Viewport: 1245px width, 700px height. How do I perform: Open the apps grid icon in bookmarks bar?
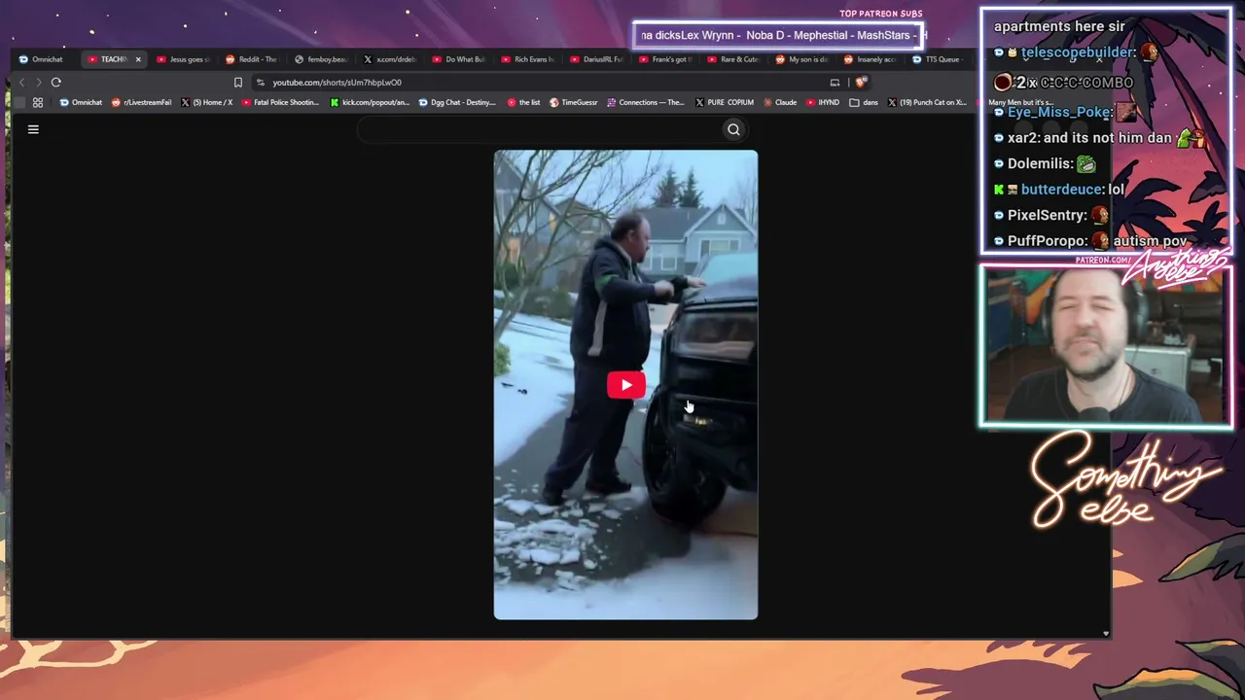pyautogui.click(x=38, y=102)
